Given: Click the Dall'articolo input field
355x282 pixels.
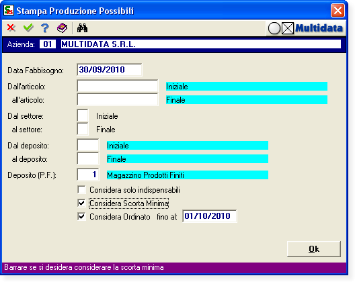Looking at the screenshot, I should click(x=118, y=86).
